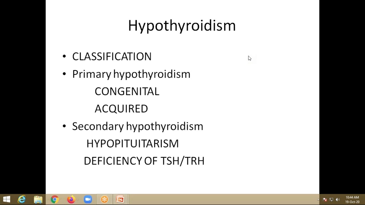Click the Primary hypothyroidism bullet
The height and width of the screenshot is (205, 365).
(131, 74)
